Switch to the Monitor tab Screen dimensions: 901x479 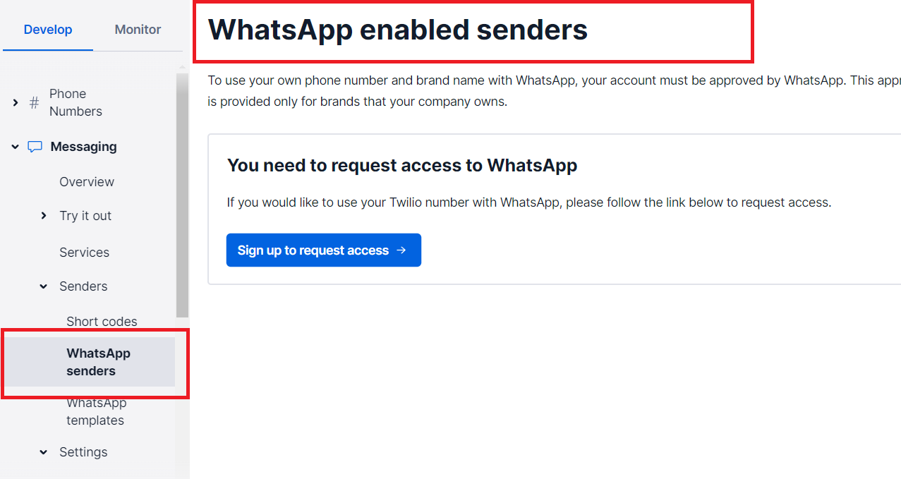(138, 30)
